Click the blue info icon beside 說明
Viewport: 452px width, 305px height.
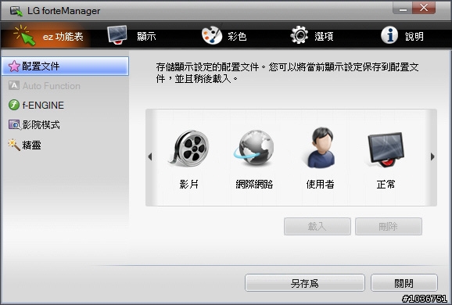pos(389,35)
